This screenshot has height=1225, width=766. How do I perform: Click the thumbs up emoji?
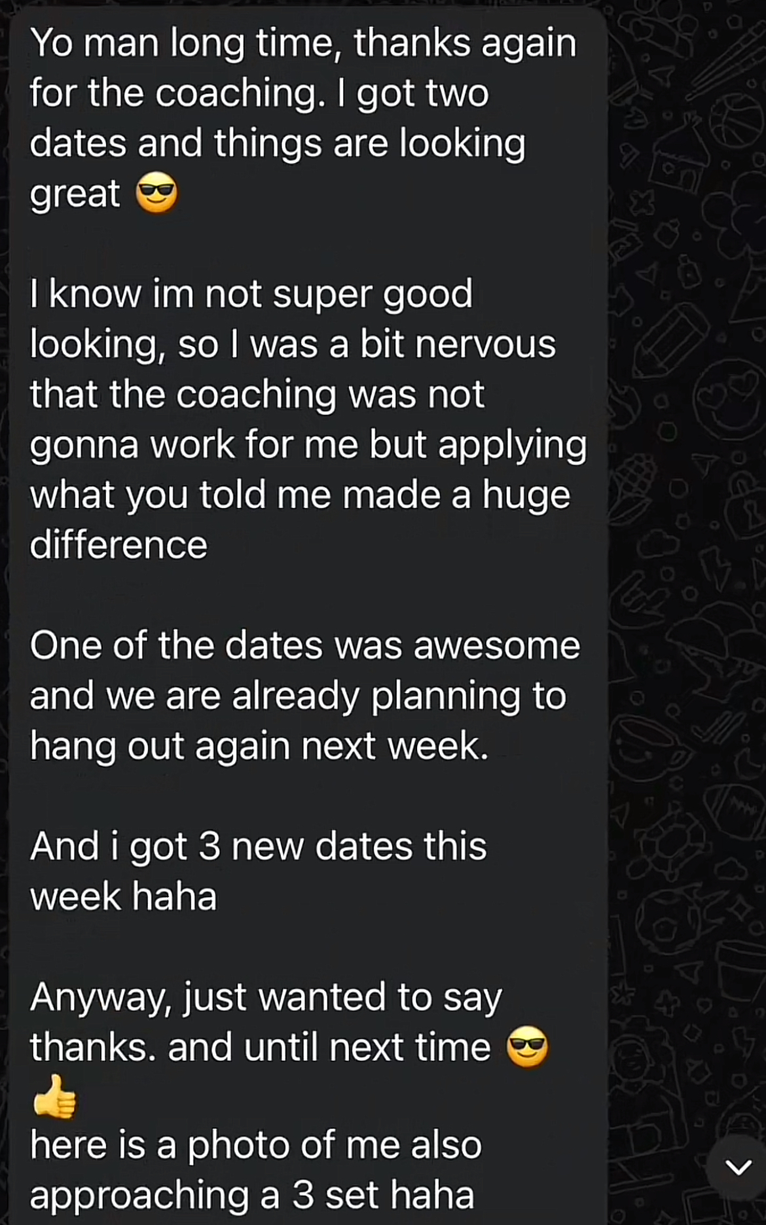pos(54,1096)
